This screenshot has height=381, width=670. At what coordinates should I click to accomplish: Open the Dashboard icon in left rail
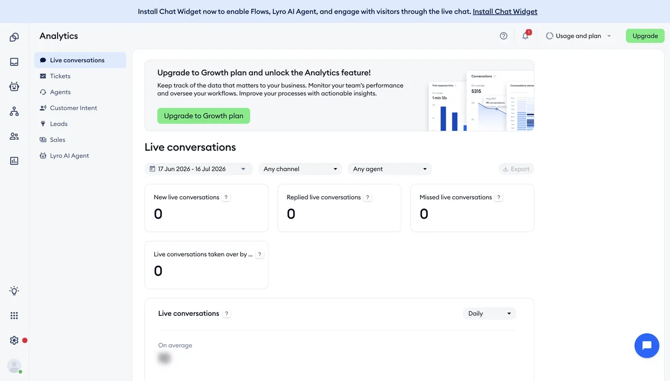pyautogui.click(x=14, y=37)
